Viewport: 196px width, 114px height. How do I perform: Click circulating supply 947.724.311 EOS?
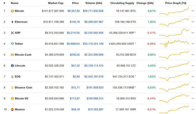pos(124,76)
